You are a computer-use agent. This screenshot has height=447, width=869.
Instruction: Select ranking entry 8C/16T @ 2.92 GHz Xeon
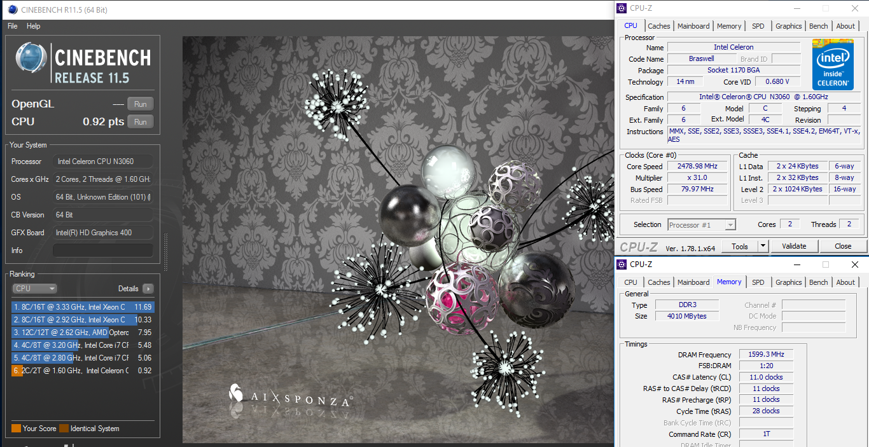click(83, 320)
